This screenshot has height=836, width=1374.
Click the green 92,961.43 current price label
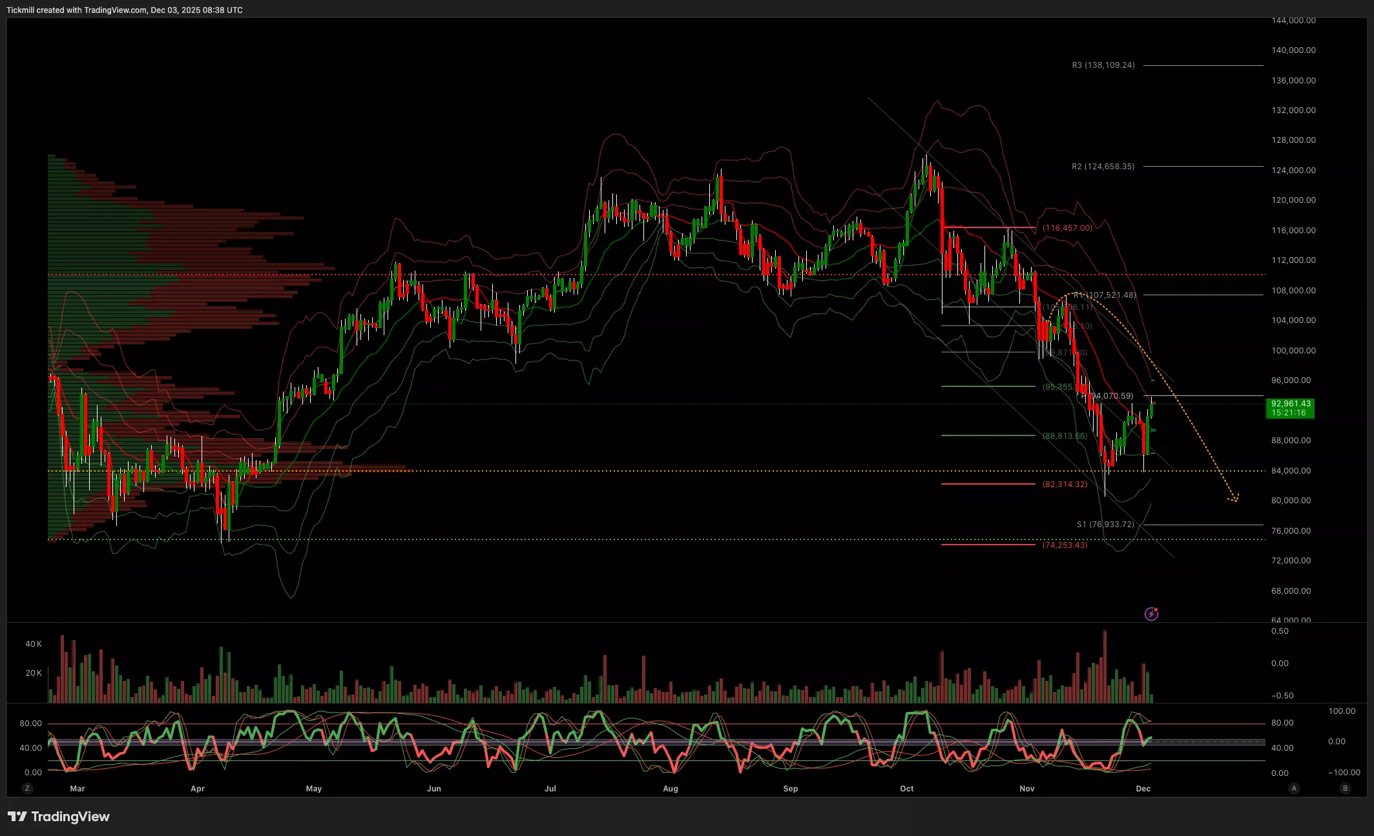click(x=1290, y=408)
